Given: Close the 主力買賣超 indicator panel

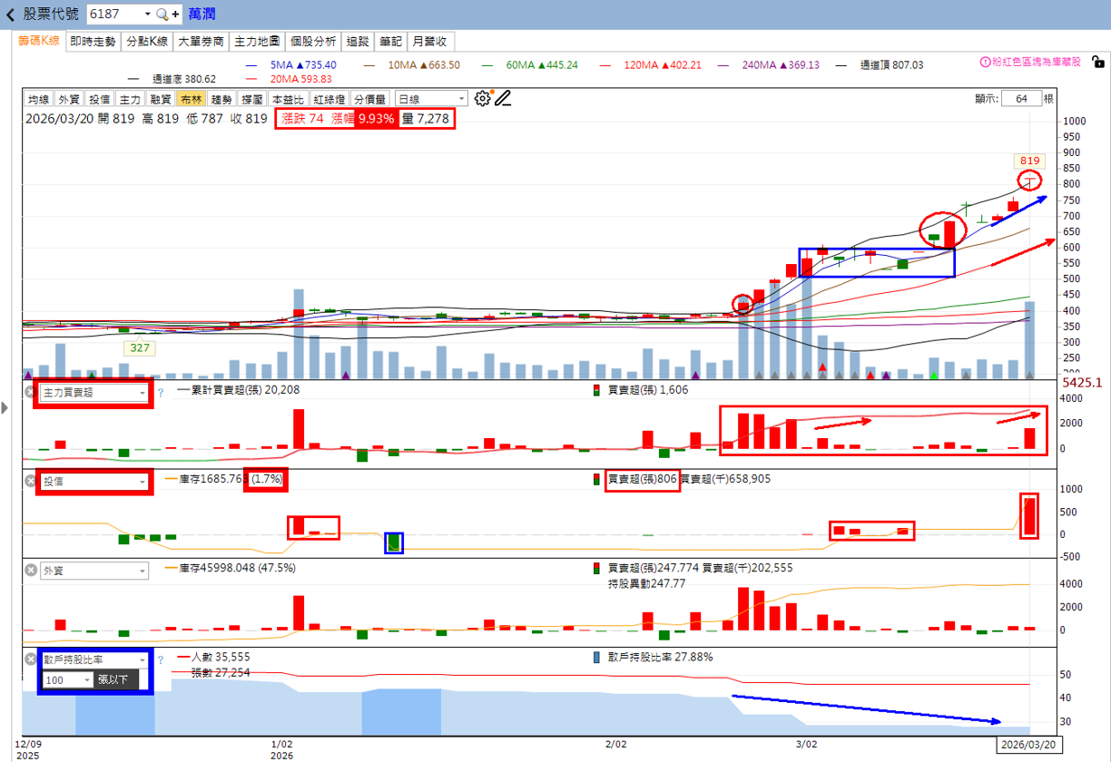Looking at the screenshot, I should (x=30, y=393).
